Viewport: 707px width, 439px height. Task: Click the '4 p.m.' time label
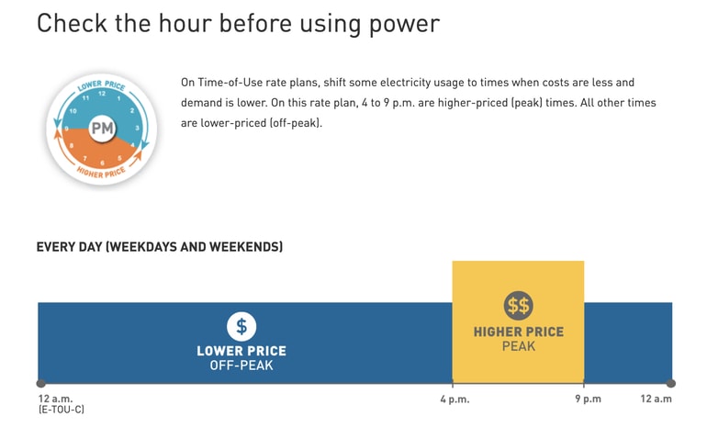pyautogui.click(x=453, y=400)
